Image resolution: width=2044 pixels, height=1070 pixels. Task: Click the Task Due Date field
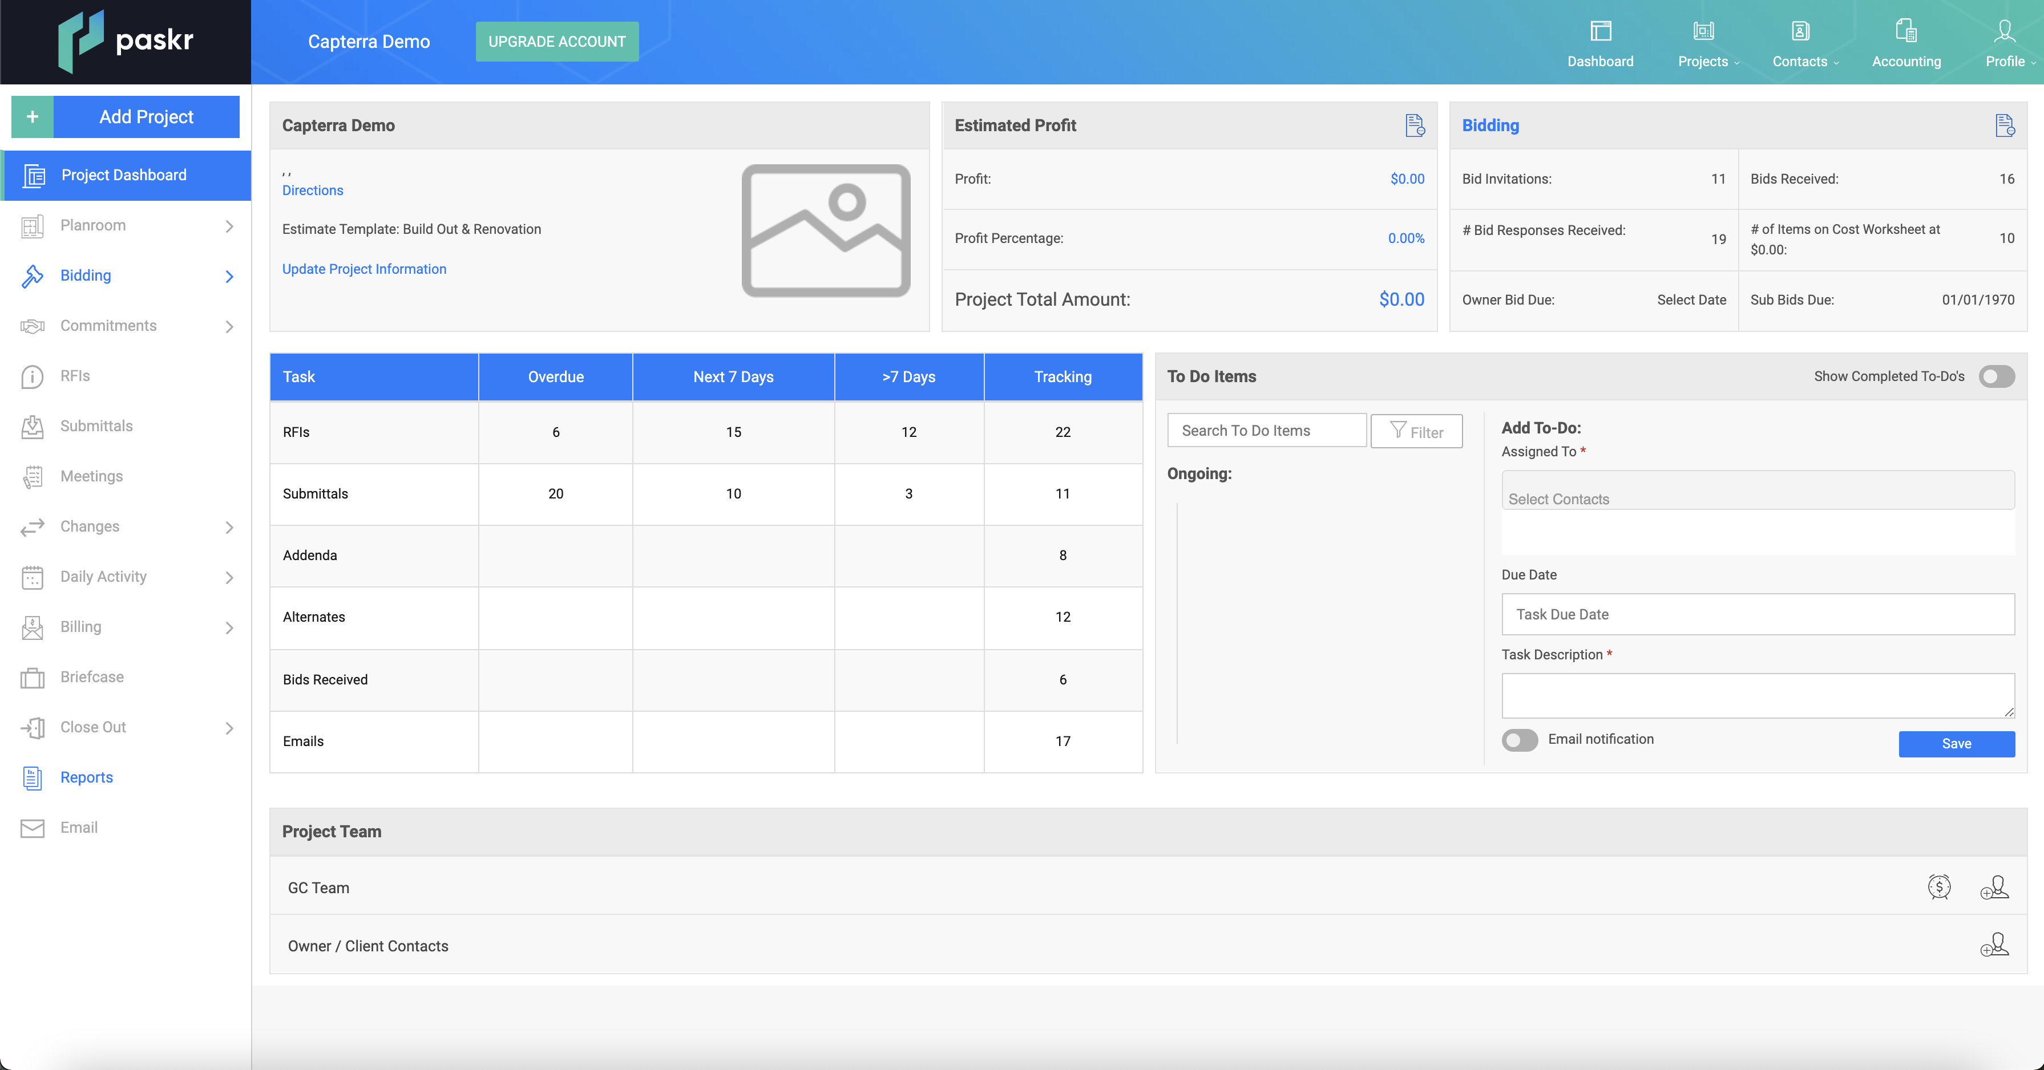[1757, 614]
